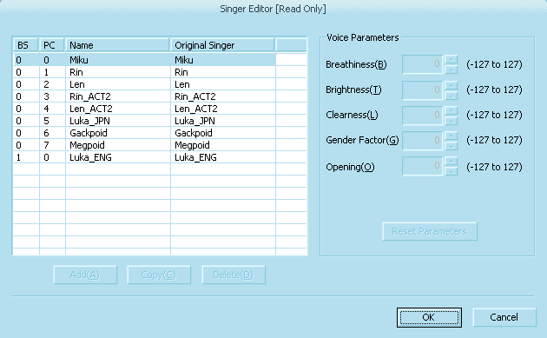This screenshot has width=547, height=338.
Task: Click BS value 1 in Luka_ENG row
Action: [x=18, y=157]
